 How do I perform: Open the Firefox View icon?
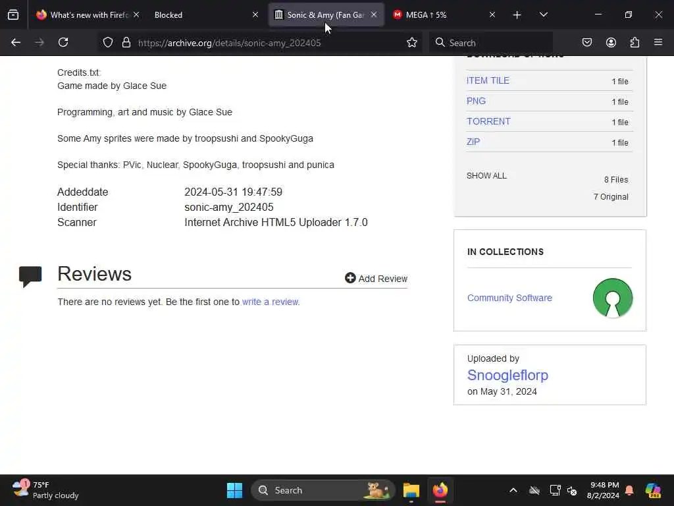(x=13, y=15)
